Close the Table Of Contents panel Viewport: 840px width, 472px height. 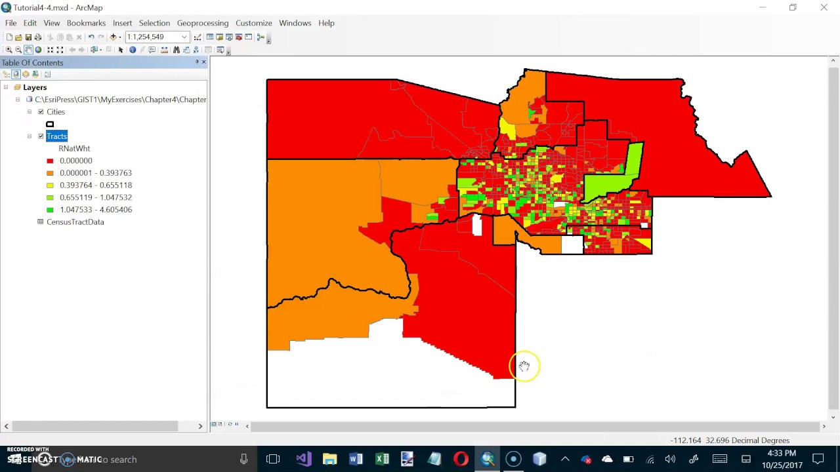[204, 62]
